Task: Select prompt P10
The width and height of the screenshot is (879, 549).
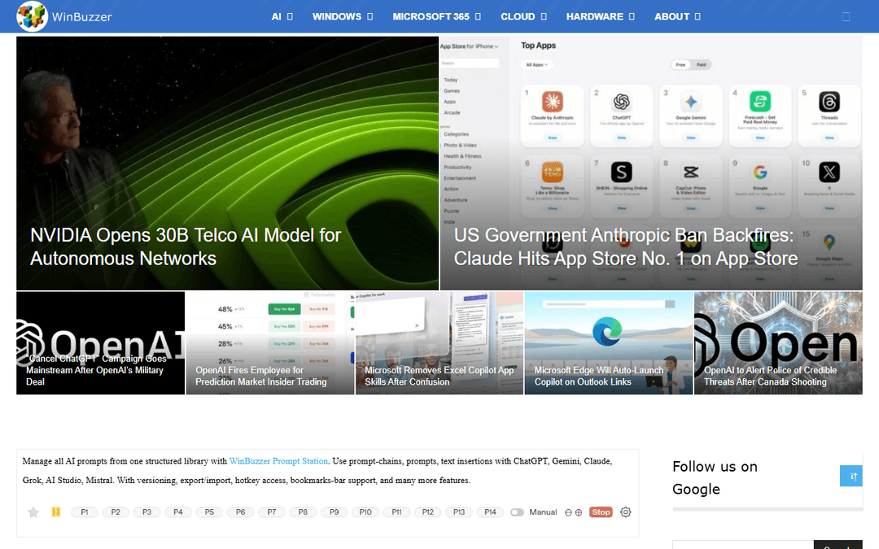Action: [365, 512]
